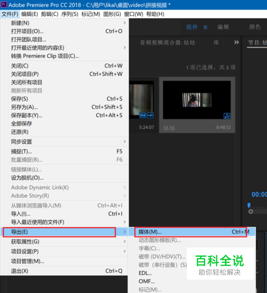This screenshot has height=293, width=267.
Task: Choose 关闭项目(P) entry
Action: (65, 74)
